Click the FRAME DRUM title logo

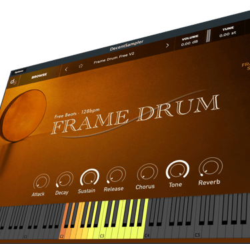(x=135, y=115)
